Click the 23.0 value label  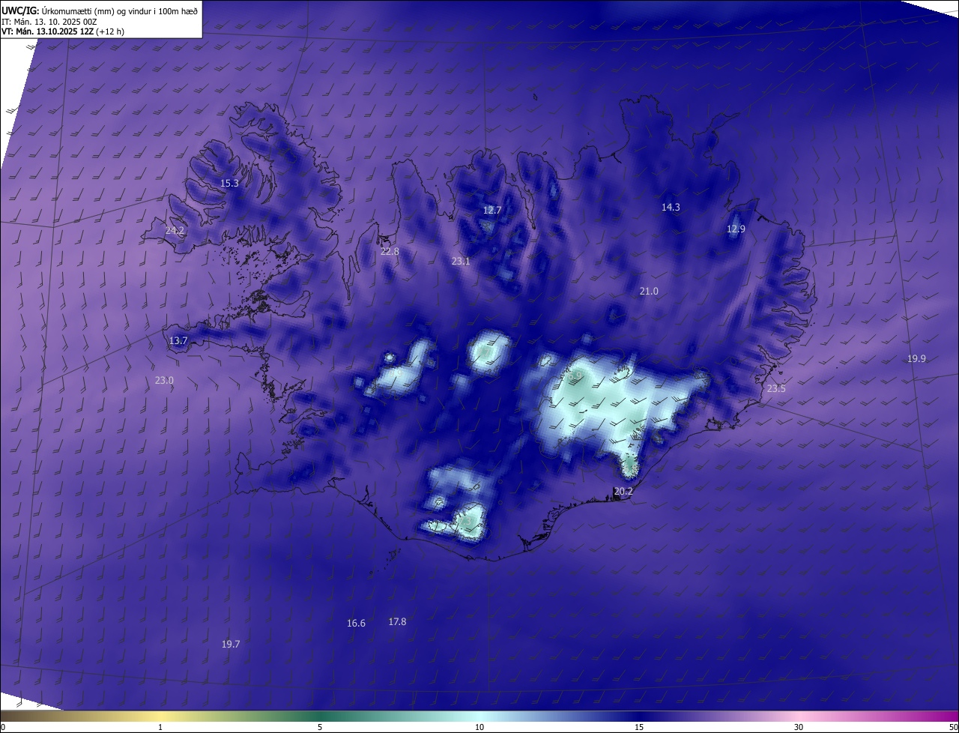164,380
